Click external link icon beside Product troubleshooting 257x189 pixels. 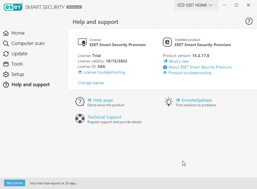coord(165,73)
